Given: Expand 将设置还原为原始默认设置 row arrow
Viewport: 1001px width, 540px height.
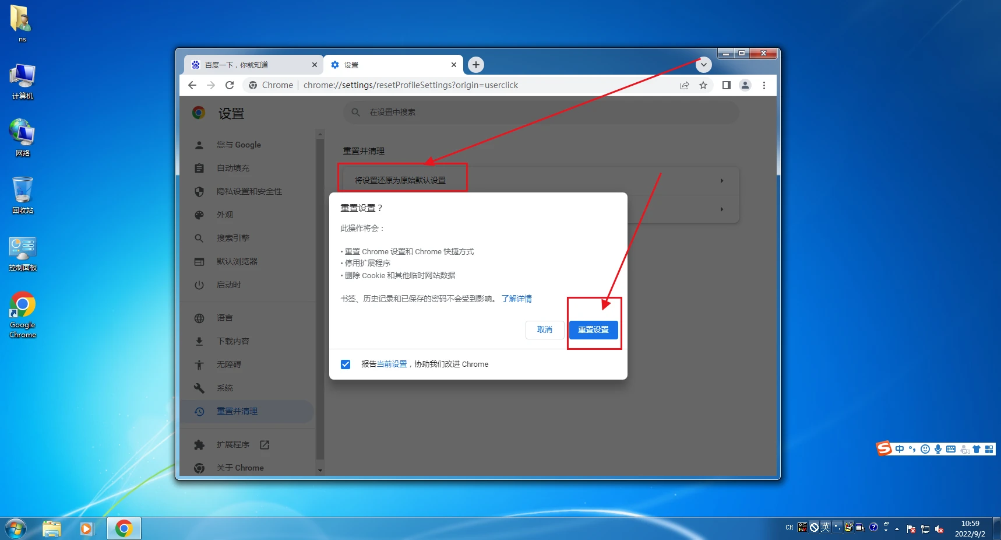Looking at the screenshot, I should tap(722, 181).
